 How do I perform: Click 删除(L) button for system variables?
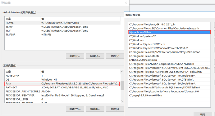[115, 109]
